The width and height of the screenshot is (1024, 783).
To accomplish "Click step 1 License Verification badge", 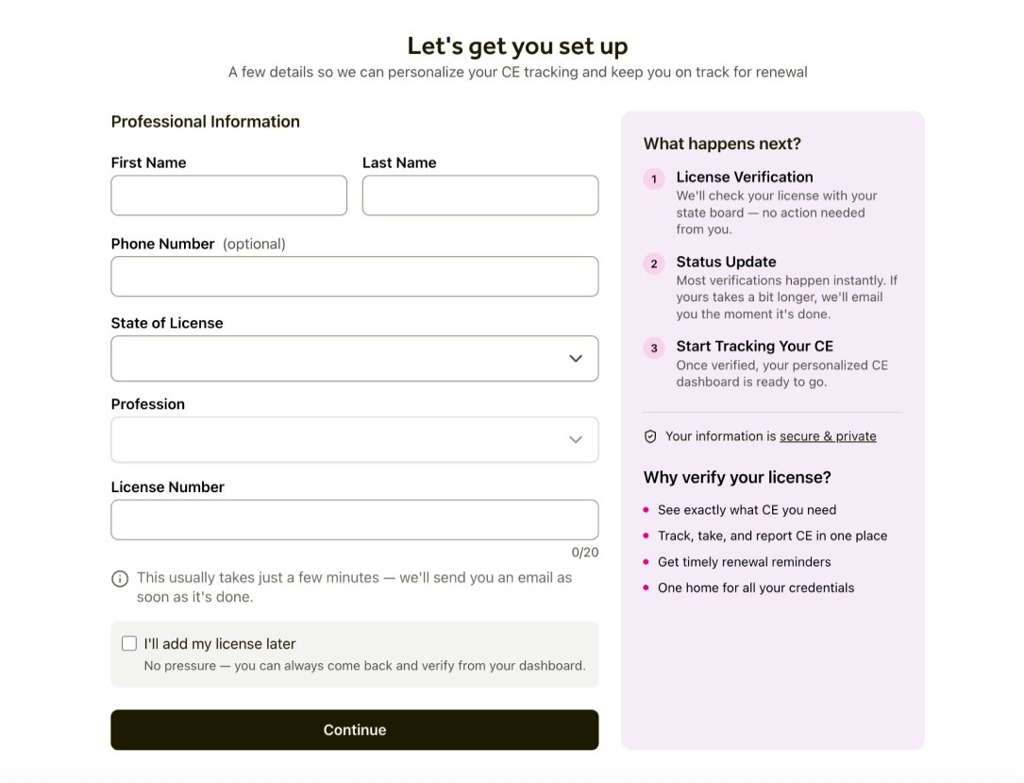I will [654, 179].
